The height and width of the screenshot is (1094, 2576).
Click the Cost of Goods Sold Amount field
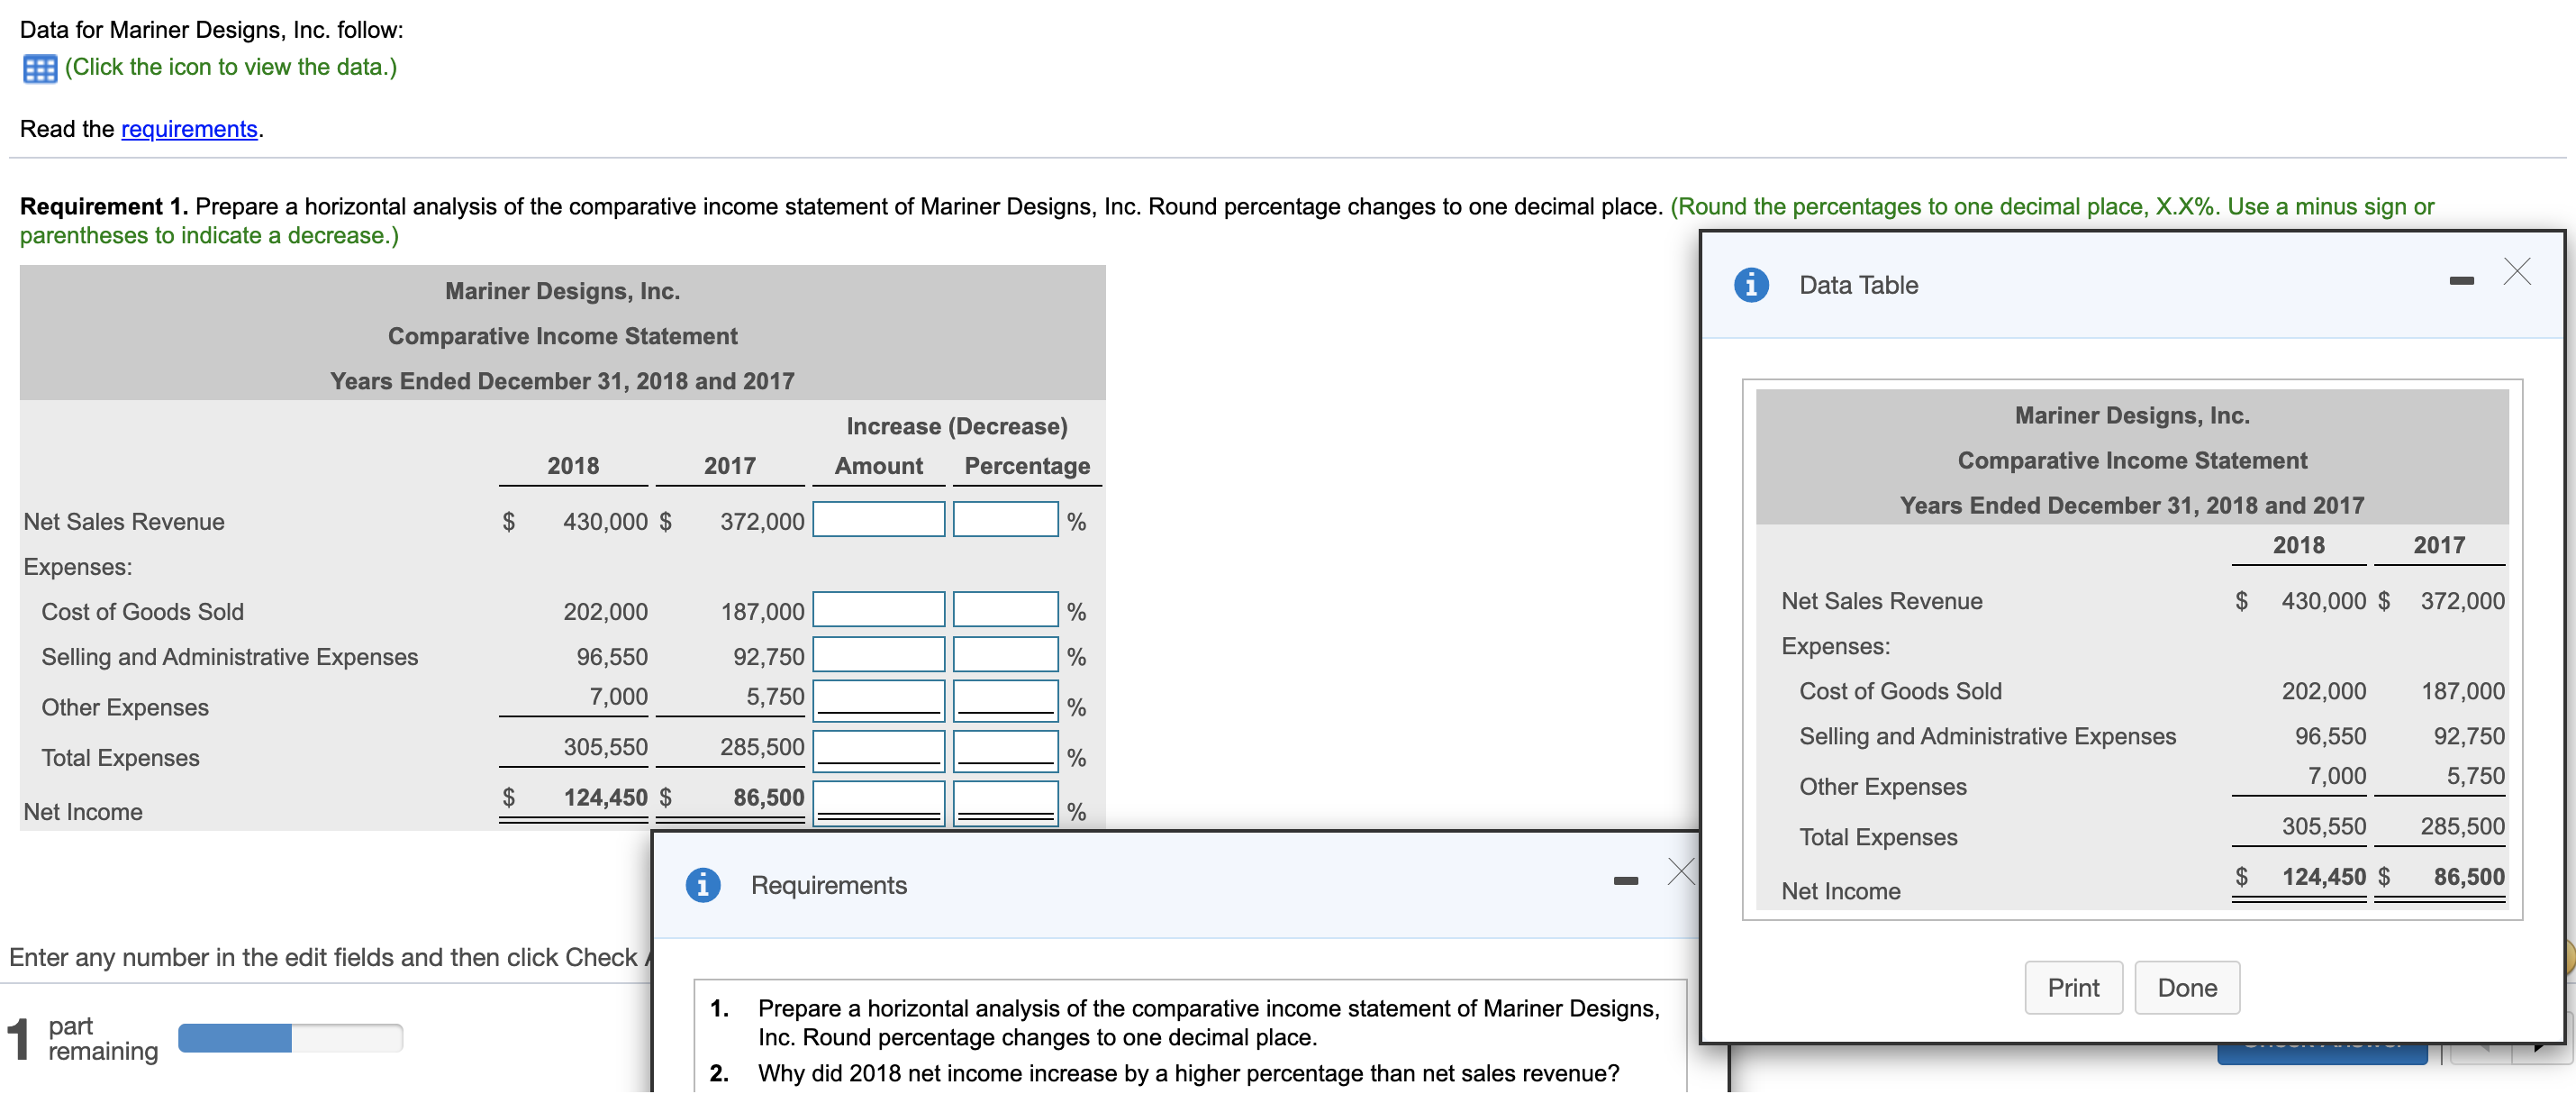pos(878,608)
